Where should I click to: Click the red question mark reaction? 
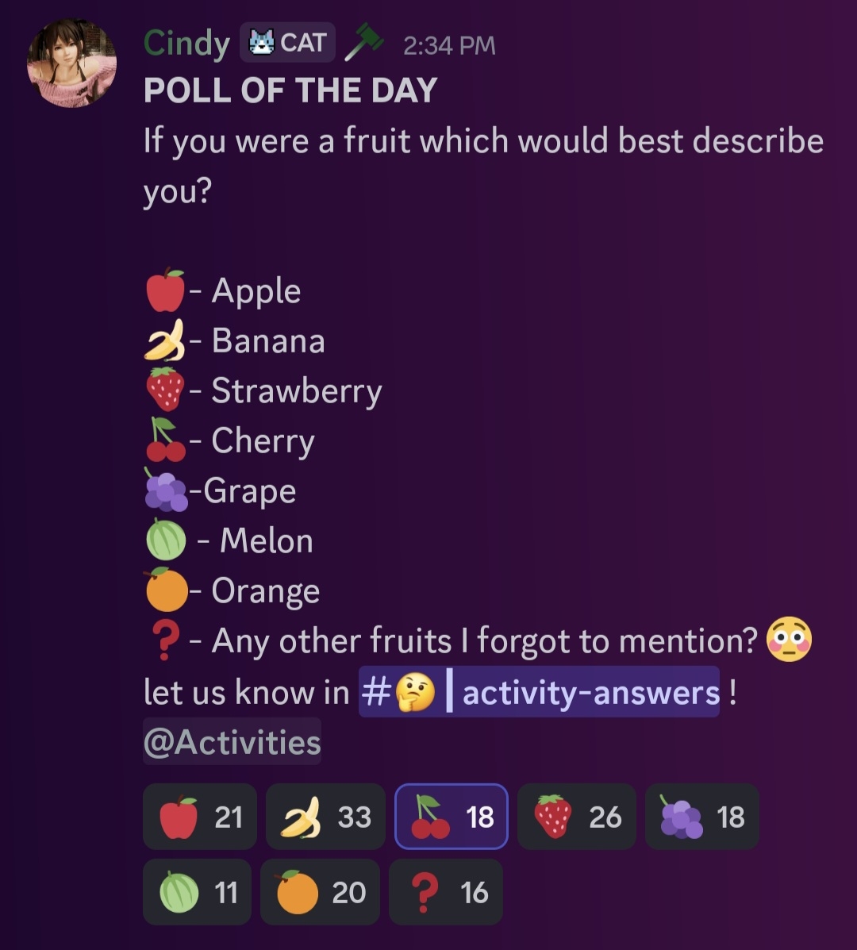[445, 892]
